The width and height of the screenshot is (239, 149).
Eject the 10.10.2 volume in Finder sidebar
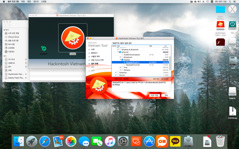click(x=26, y=59)
